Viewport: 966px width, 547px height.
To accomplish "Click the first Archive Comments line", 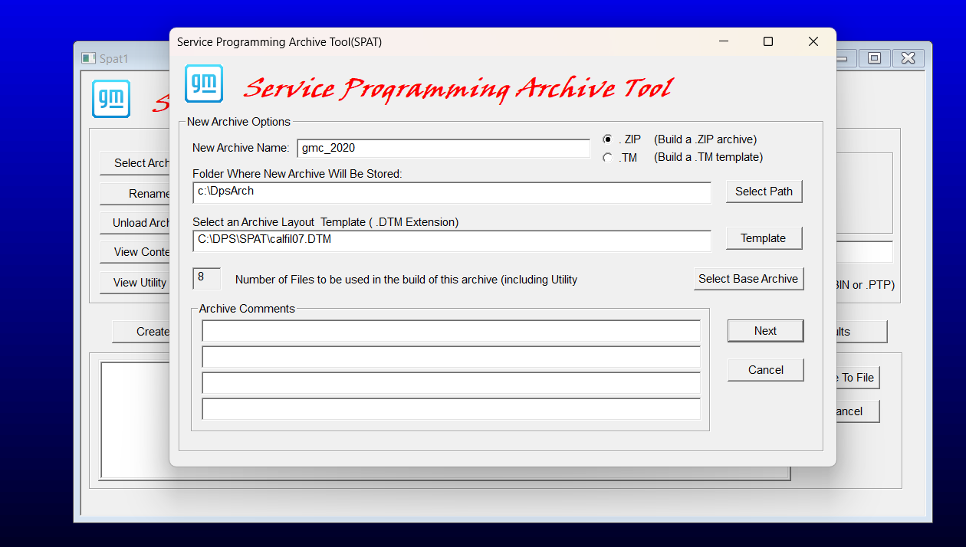I will tap(452, 331).
